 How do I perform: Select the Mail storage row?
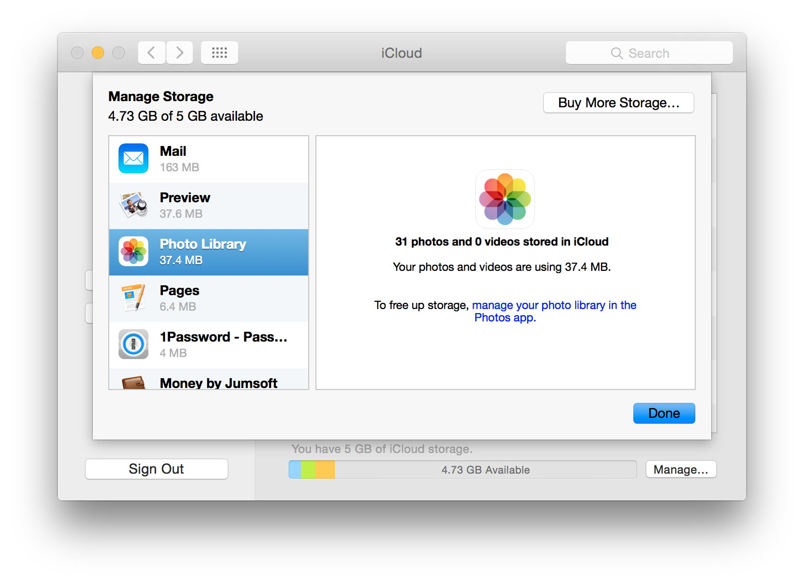216,158
